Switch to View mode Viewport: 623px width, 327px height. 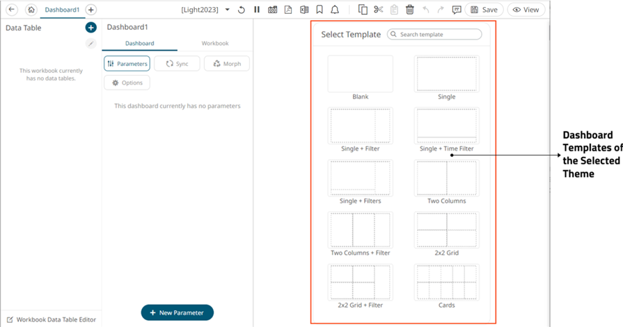point(526,10)
